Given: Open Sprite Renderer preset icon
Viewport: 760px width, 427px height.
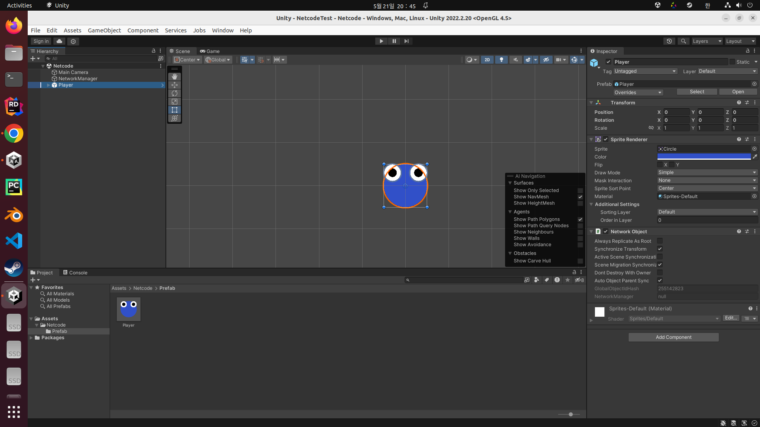Looking at the screenshot, I should coord(747,139).
